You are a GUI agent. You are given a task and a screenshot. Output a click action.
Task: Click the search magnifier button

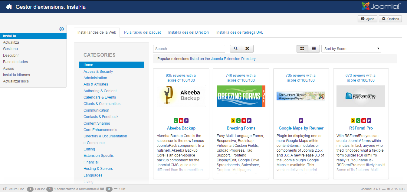click(x=236, y=49)
